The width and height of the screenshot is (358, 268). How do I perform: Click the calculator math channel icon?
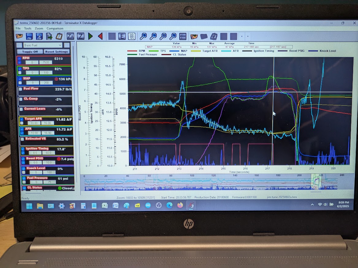tap(183, 36)
